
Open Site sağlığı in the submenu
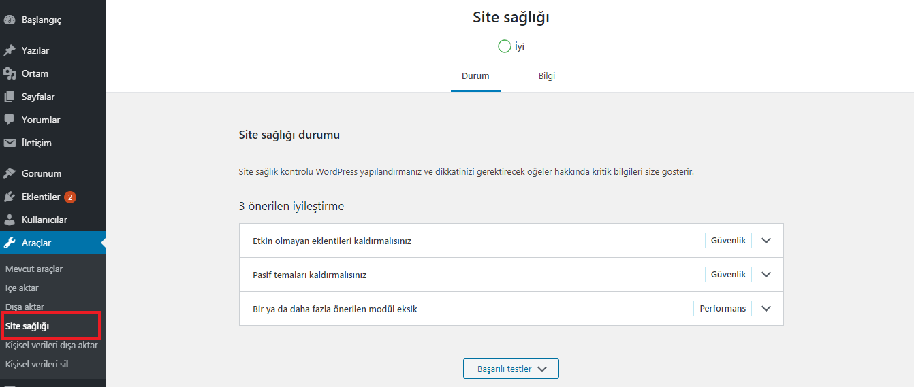pos(27,326)
